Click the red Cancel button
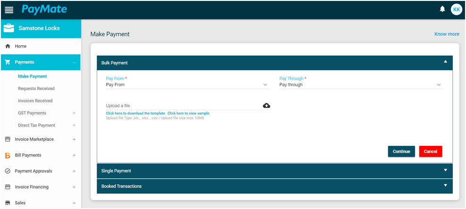The width and height of the screenshot is (466, 209). (x=431, y=152)
